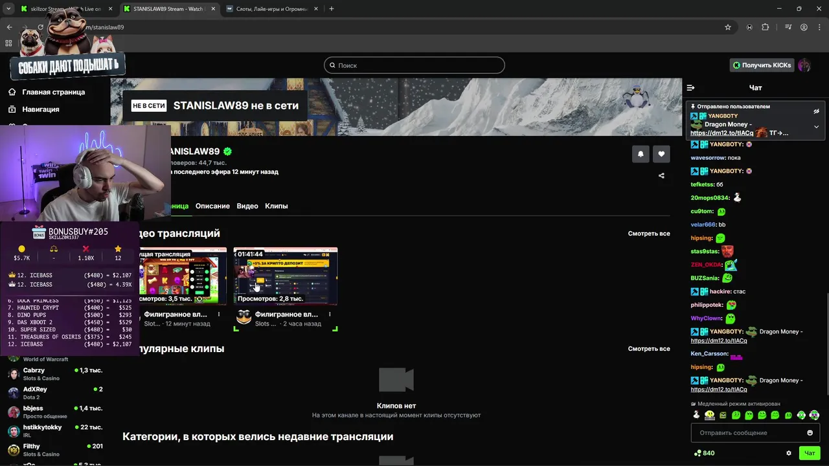
Task: Click dm12.to link in last YANGBOTY message
Action: click(719, 390)
